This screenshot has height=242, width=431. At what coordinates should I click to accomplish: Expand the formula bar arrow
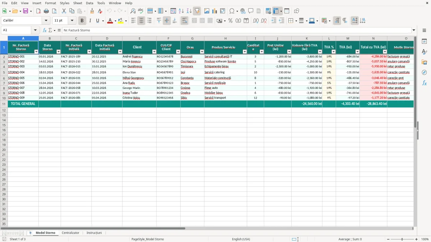(x=414, y=30)
